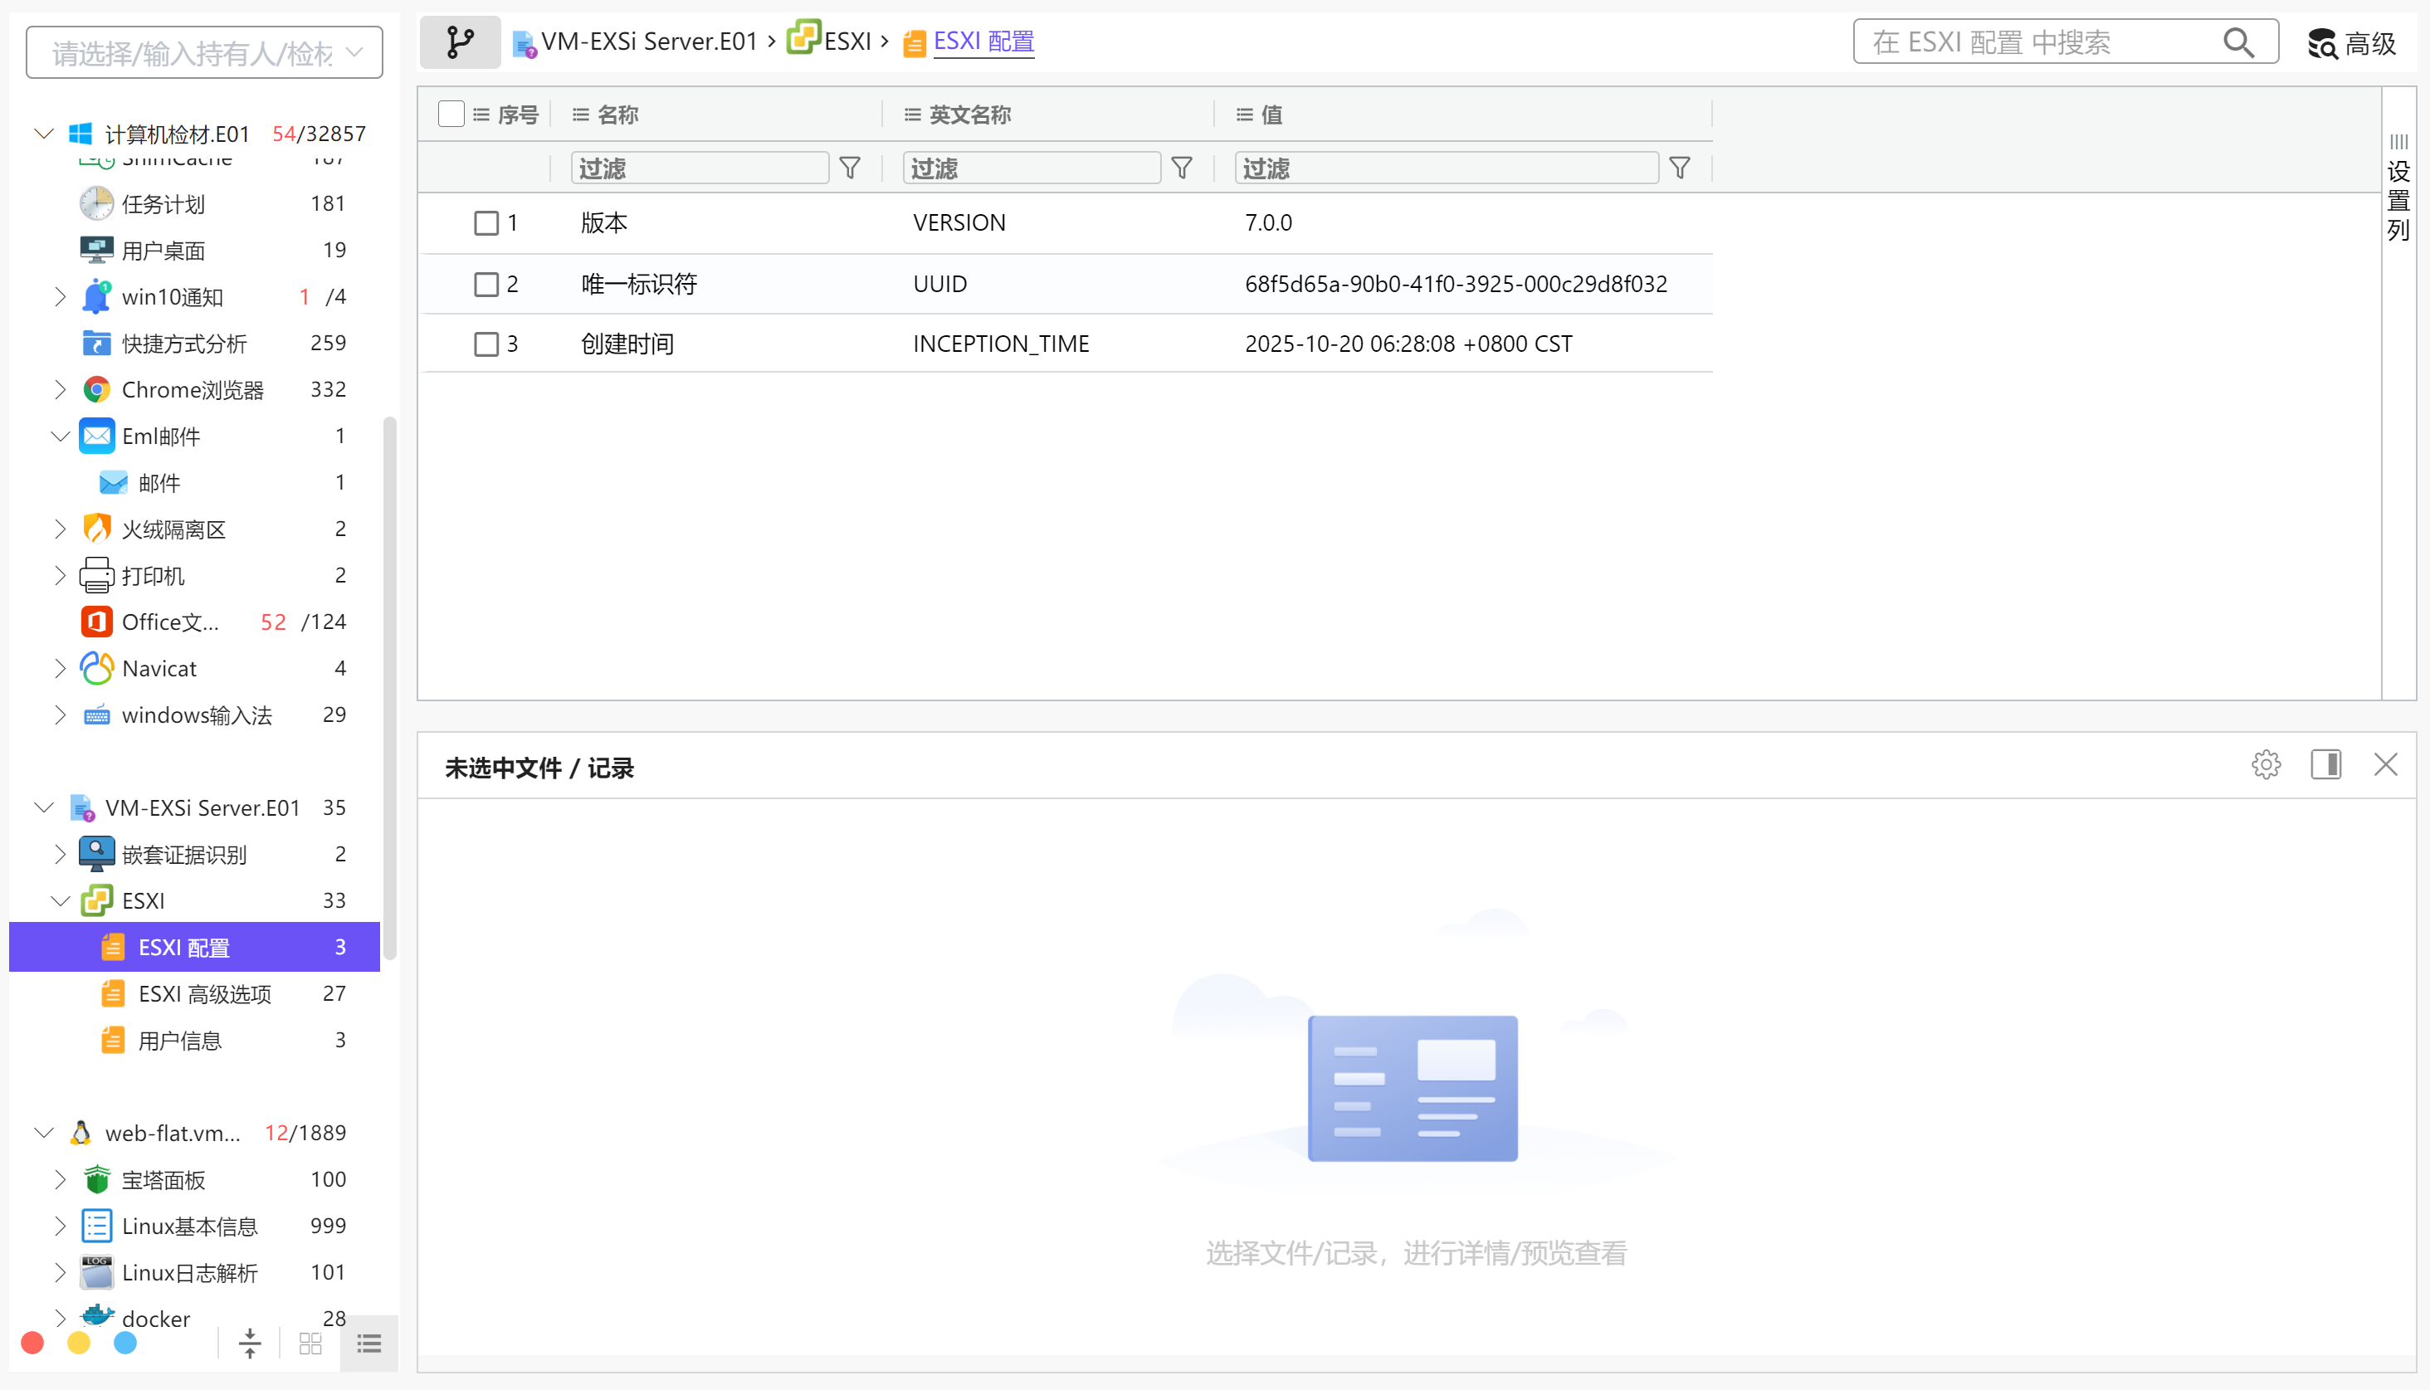The height and width of the screenshot is (1390, 2430).
Task: Collapse the ESXI tree node
Action: click(60, 901)
